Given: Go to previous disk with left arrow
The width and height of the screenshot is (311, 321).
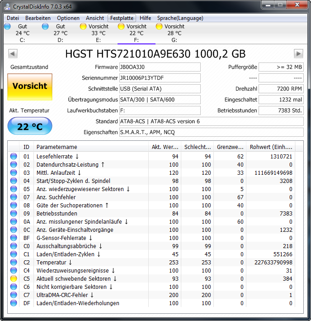Looking at the screenshot, I should tap(13, 54).
